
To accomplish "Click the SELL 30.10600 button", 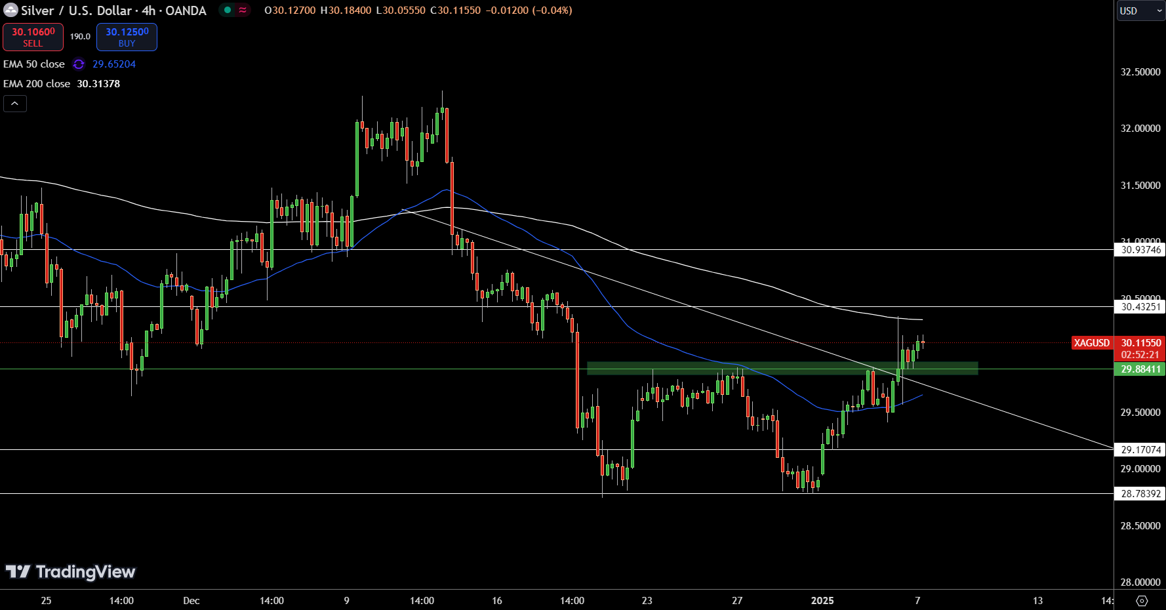I will 33,37.
